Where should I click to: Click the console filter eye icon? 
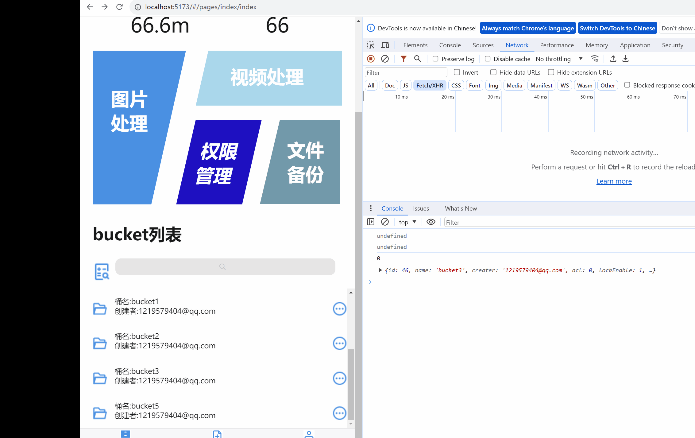point(430,222)
